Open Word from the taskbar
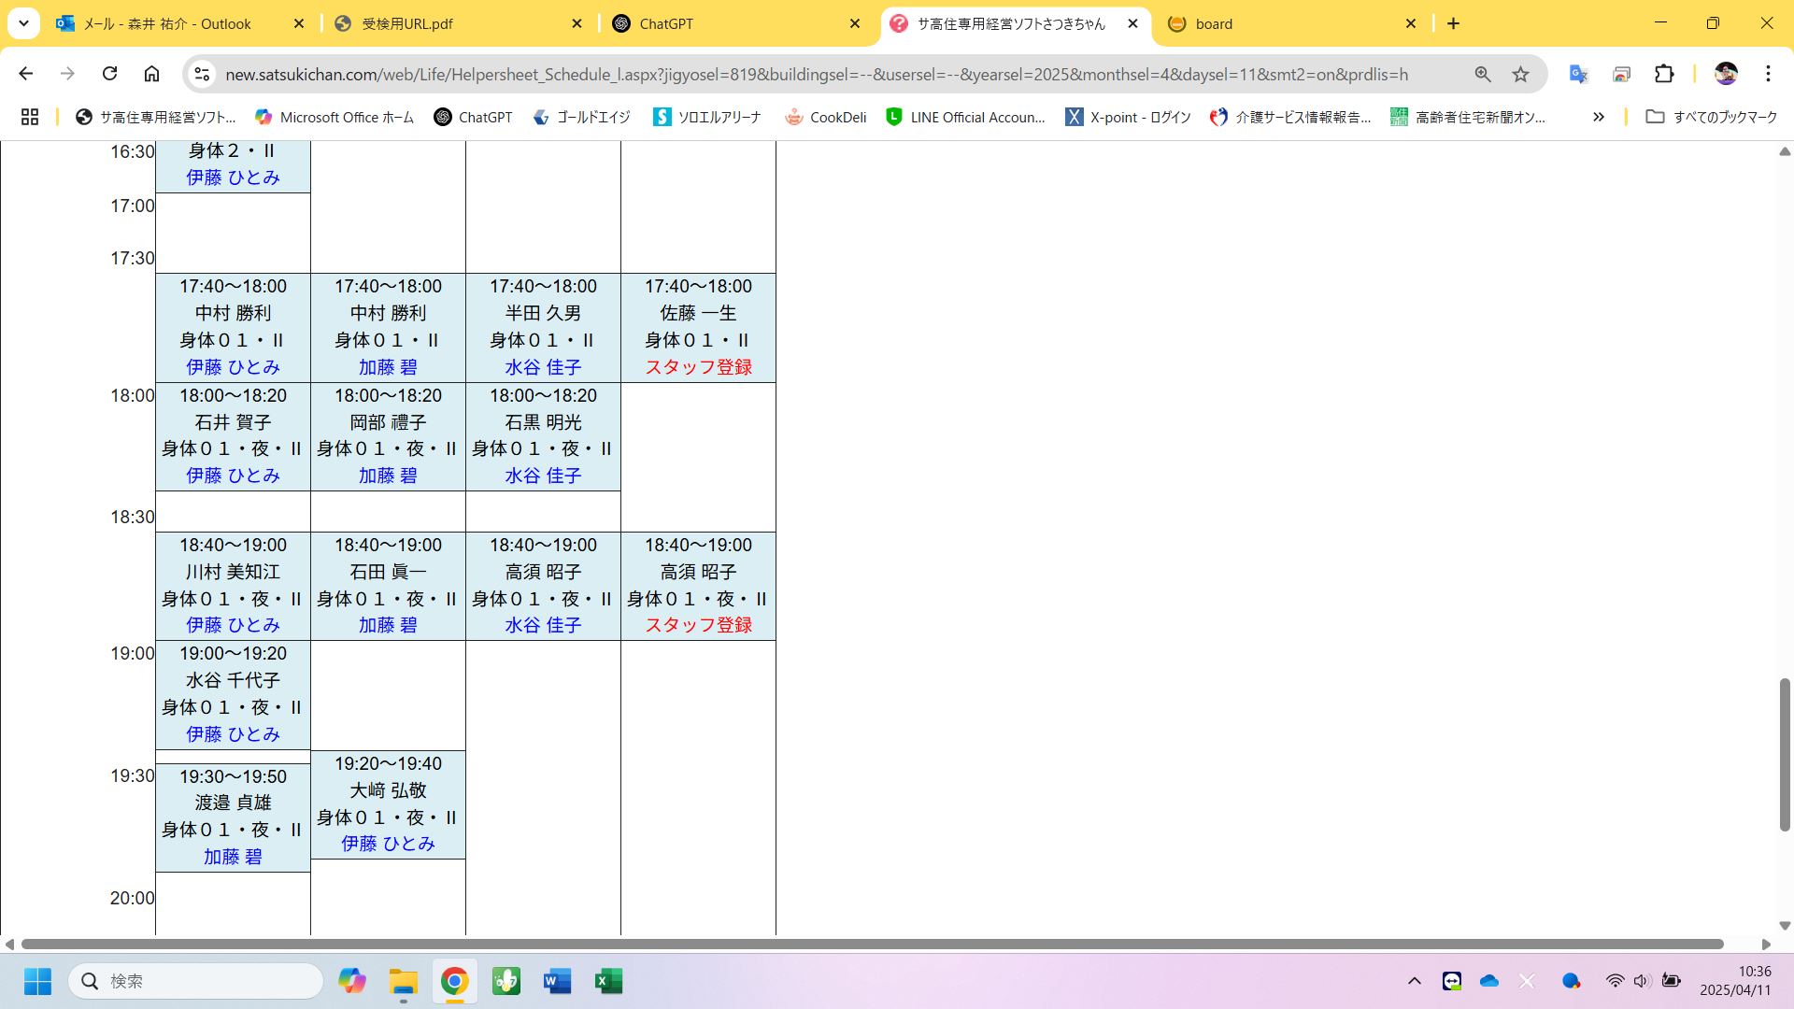1794x1009 pixels. click(x=557, y=981)
